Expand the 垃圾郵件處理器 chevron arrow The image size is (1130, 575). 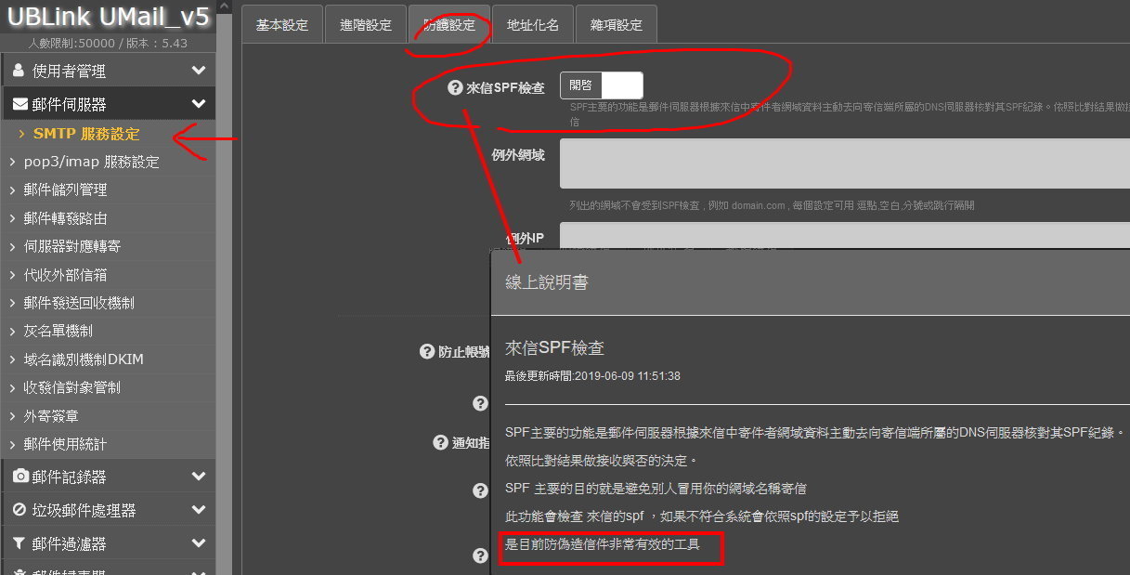(x=198, y=510)
